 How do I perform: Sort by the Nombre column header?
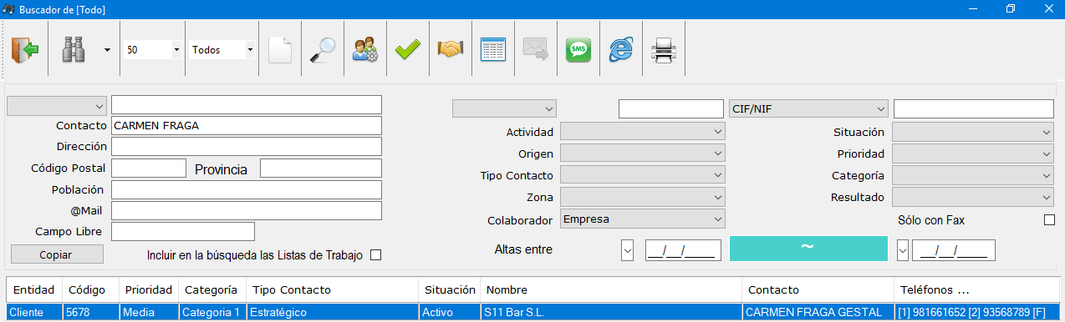pos(611,289)
